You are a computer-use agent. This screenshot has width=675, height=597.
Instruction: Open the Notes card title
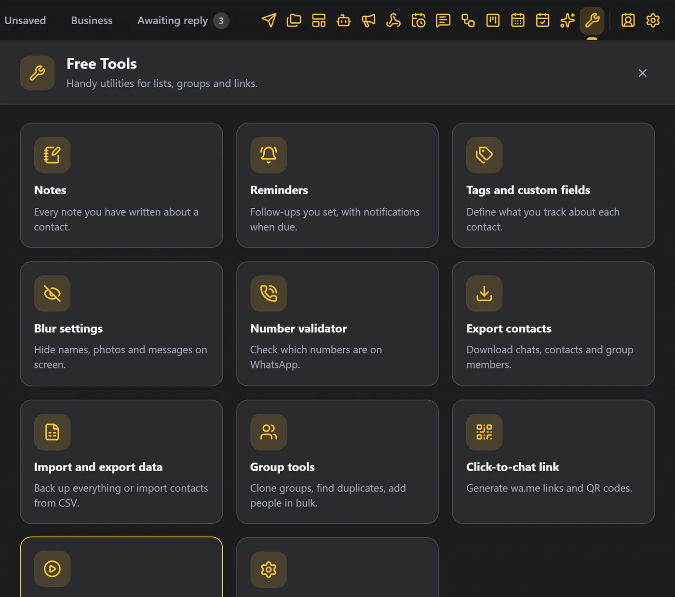[50, 190]
